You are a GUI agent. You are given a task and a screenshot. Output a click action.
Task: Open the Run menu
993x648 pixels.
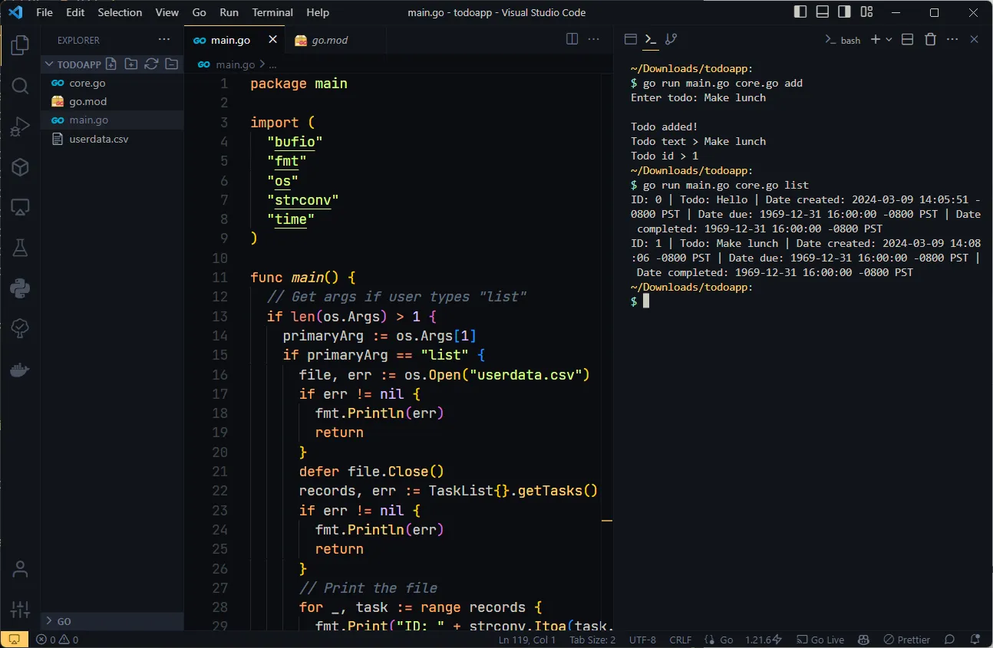pos(229,12)
